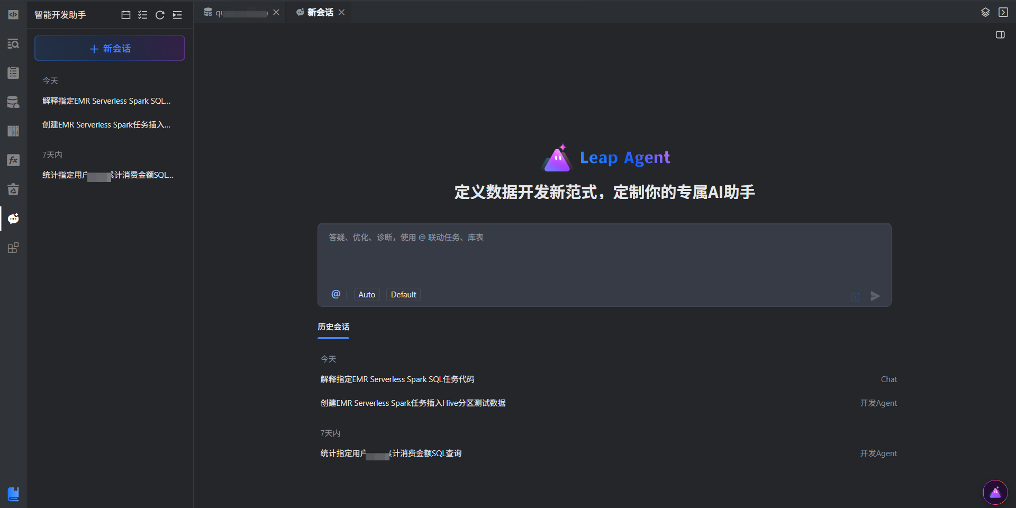Open the Default model dropdown

click(404, 295)
